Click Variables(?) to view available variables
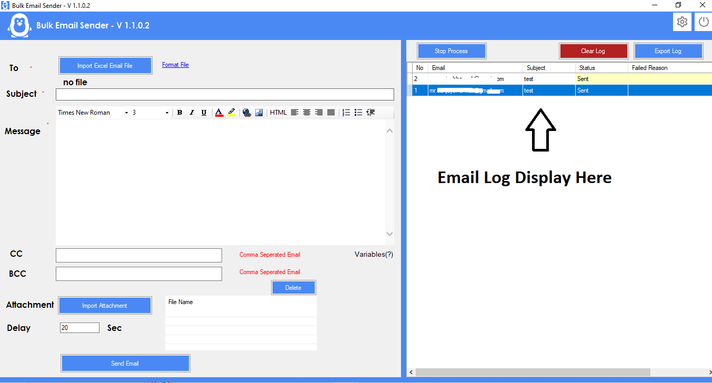This screenshot has height=383, width=712. [374, 254]
